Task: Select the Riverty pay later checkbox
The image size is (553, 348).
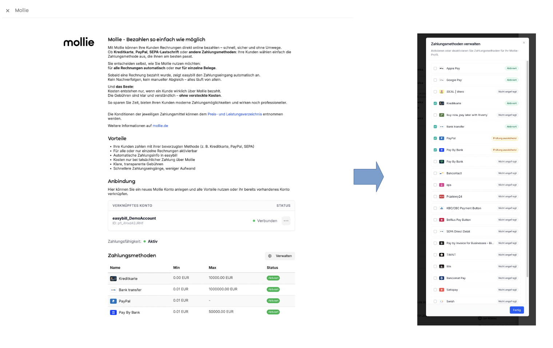Action: click(x=435, y=115)
